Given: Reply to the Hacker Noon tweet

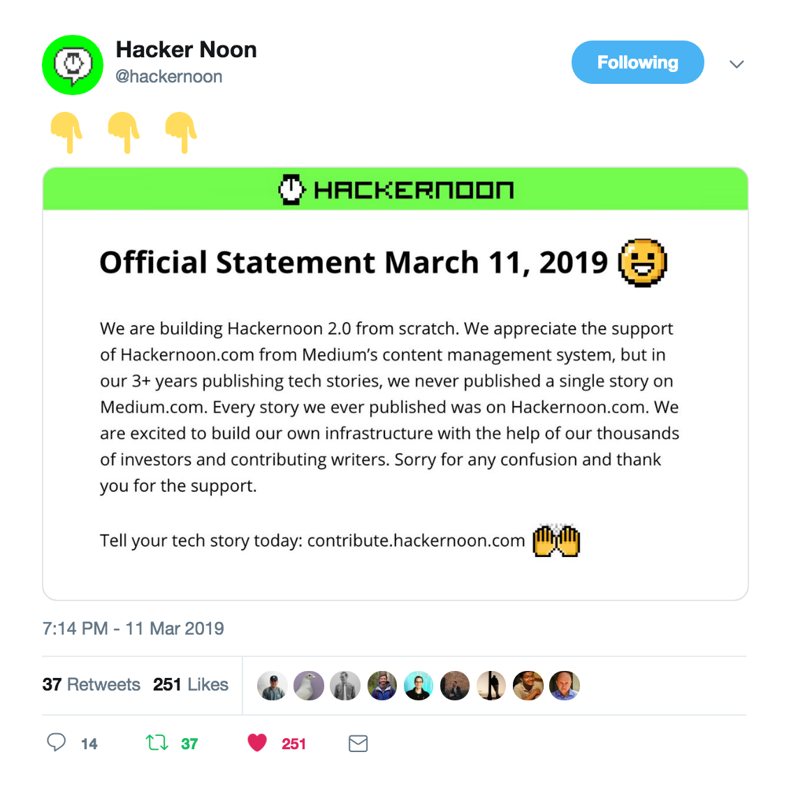Looking at the screenshot, I should pyautogui.click(x=57, y=743).
